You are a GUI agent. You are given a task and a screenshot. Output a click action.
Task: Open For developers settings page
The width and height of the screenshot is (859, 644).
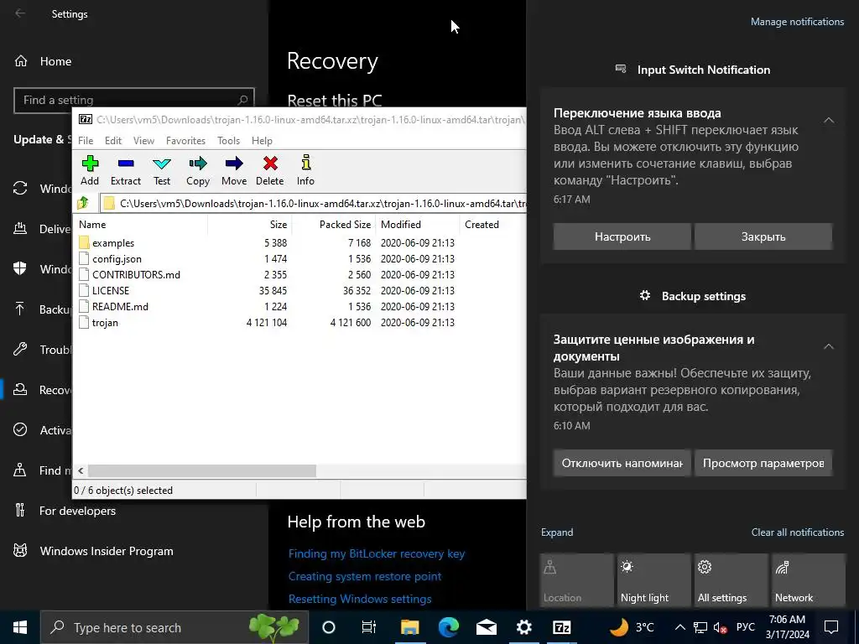[x=77, y=511]
